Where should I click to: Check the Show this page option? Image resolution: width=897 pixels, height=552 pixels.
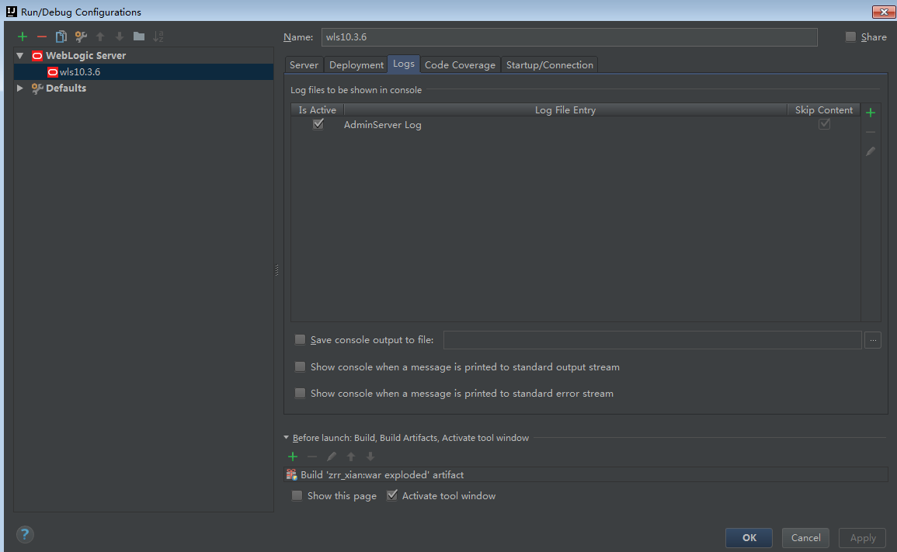click(297, 495)
